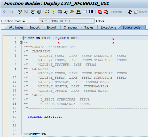Click the blue Information icon
Viewport: 148px width, 137px height.
click(x=91, y=12)
